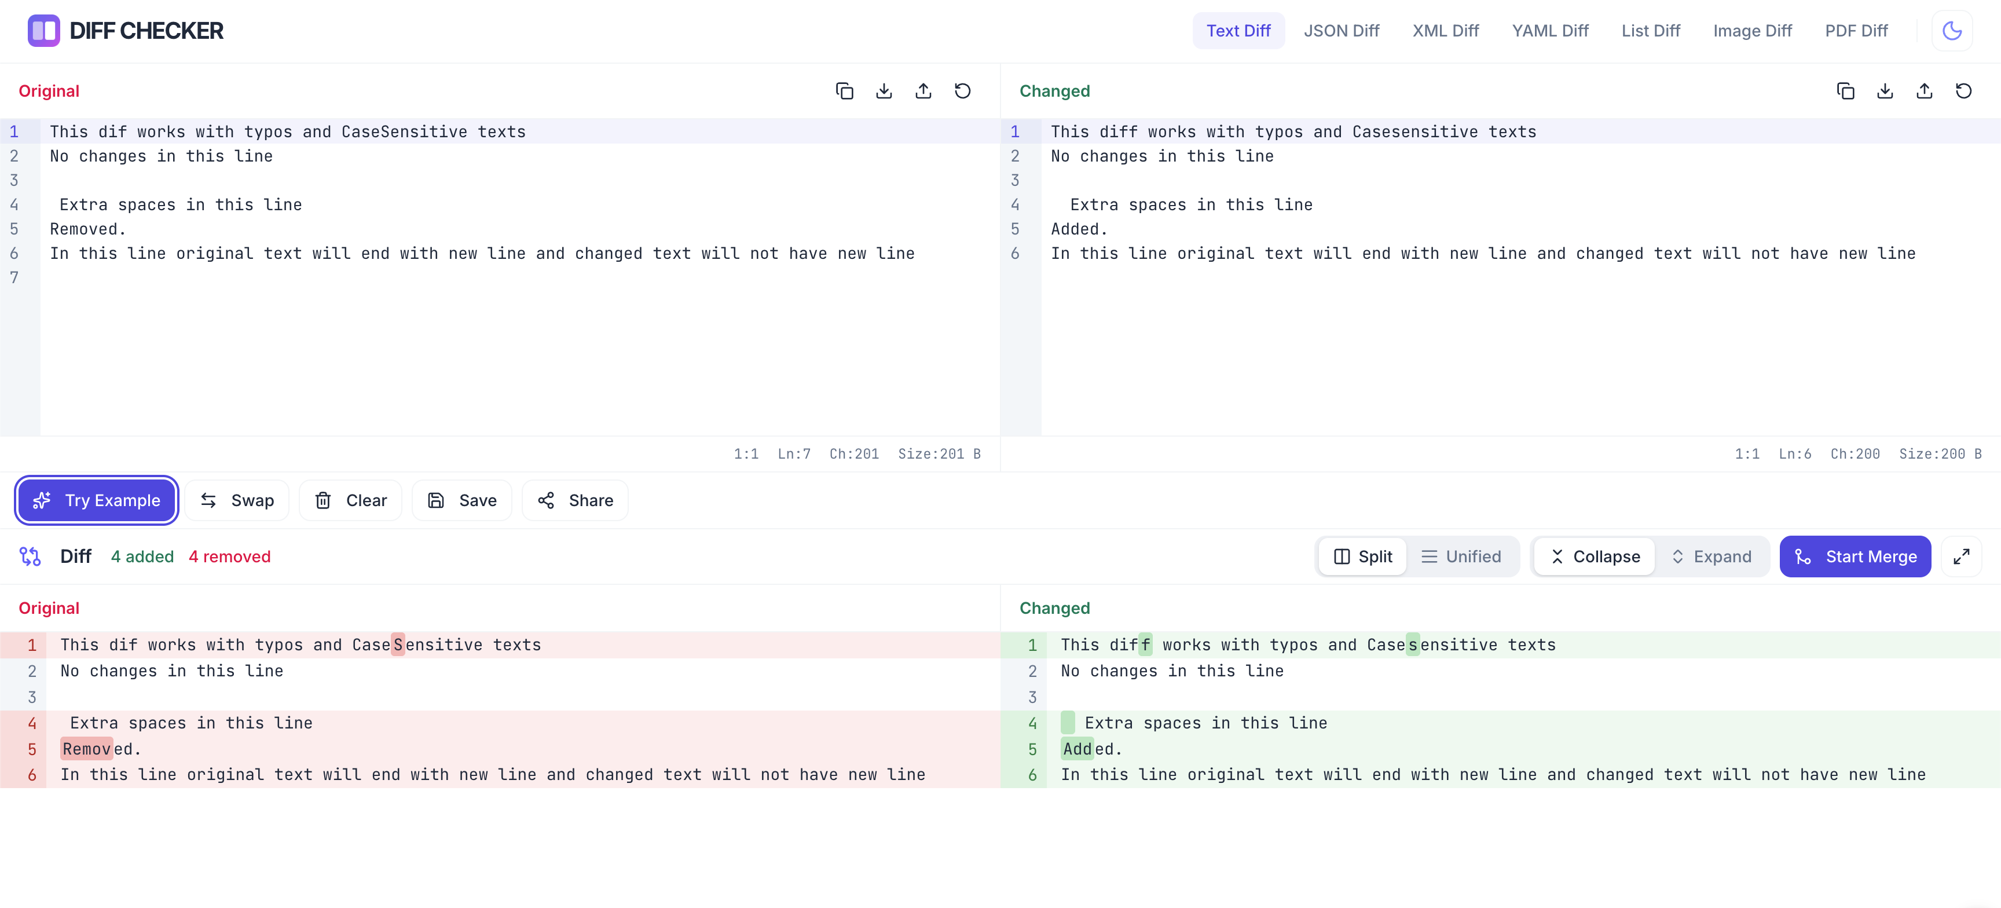Image resolution: width=2001 pixels, height=908 pixels.
Task: Swap the Original and Changed texts
Action: tap(236, 500)
